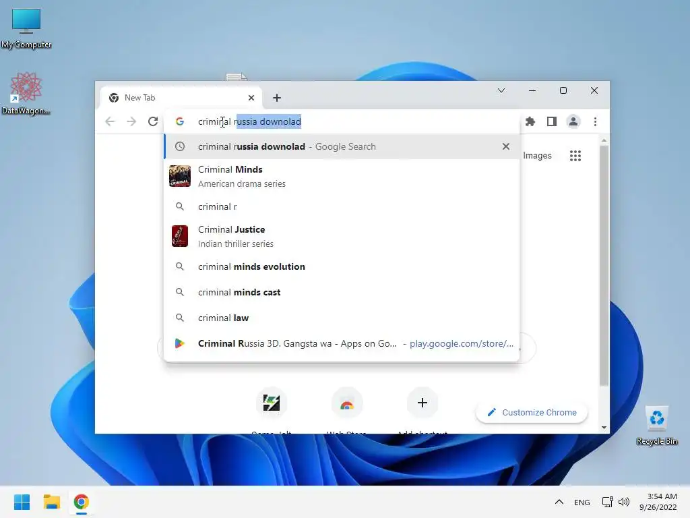The width and height of the screenshot is (690, 518).
Task: Choose the Criminal Justice suggestion
Action: click(342, 237)
